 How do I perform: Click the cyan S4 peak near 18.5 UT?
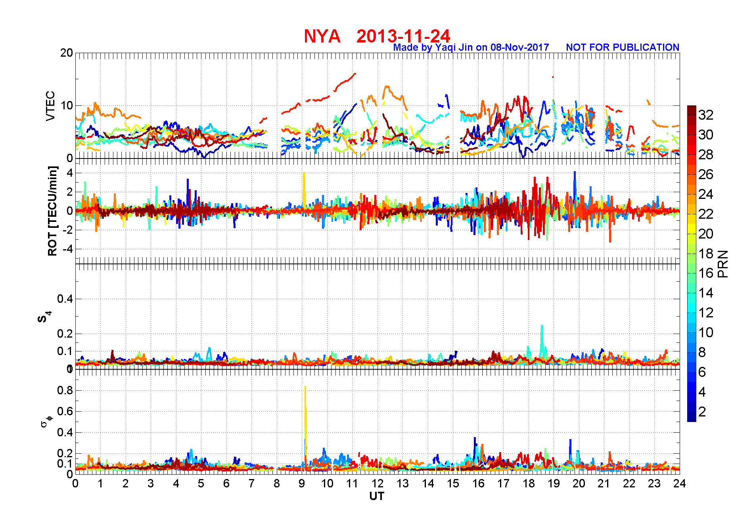click(x=542, y=341)
